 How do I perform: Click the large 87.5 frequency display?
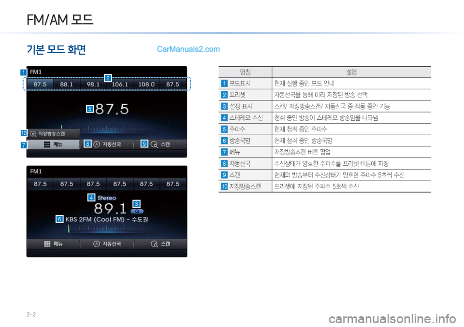112,109
